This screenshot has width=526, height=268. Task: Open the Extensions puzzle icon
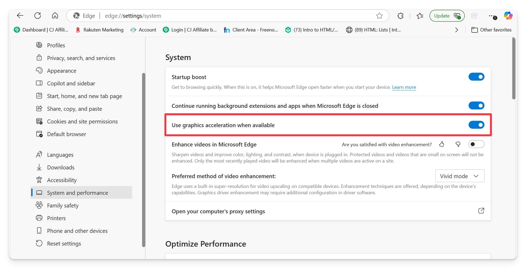point(400,16)
